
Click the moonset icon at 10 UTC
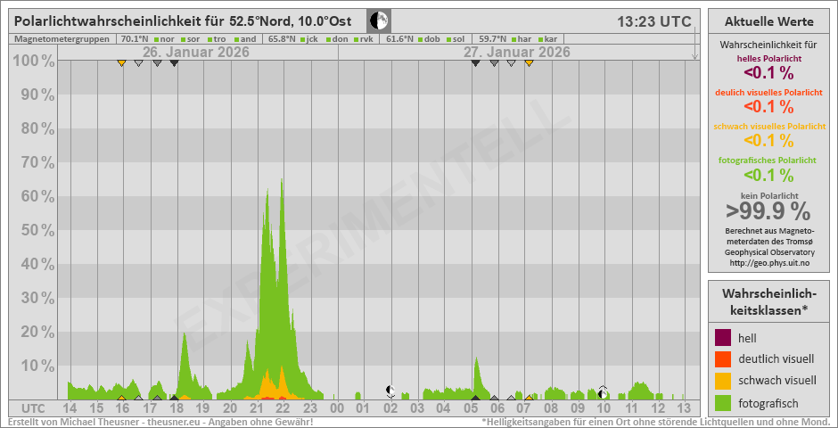pos(603,391)
